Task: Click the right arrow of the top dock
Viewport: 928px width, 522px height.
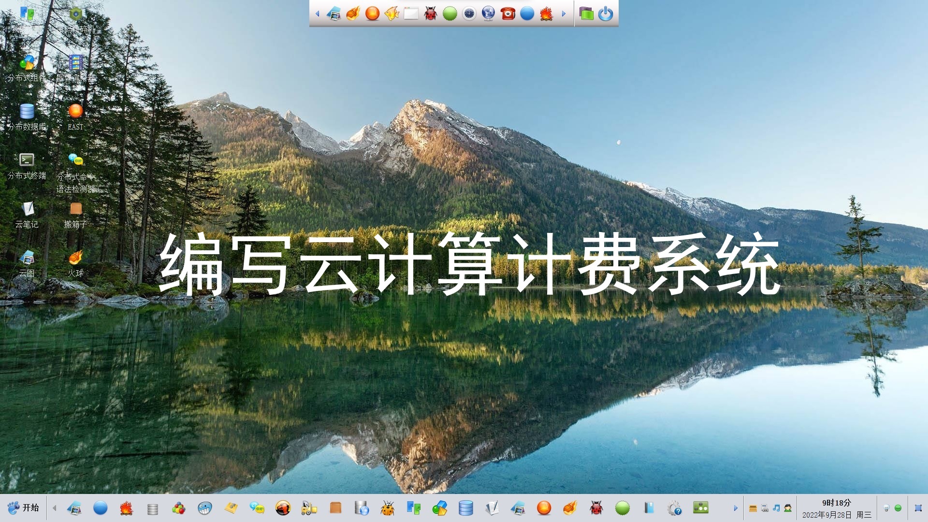Action: tap(563, 14)
